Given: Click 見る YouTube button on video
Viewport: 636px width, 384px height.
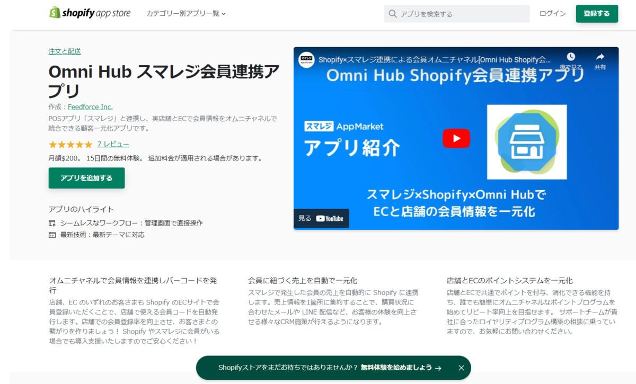Looking at the screenshot, I should tap(321, 218).
